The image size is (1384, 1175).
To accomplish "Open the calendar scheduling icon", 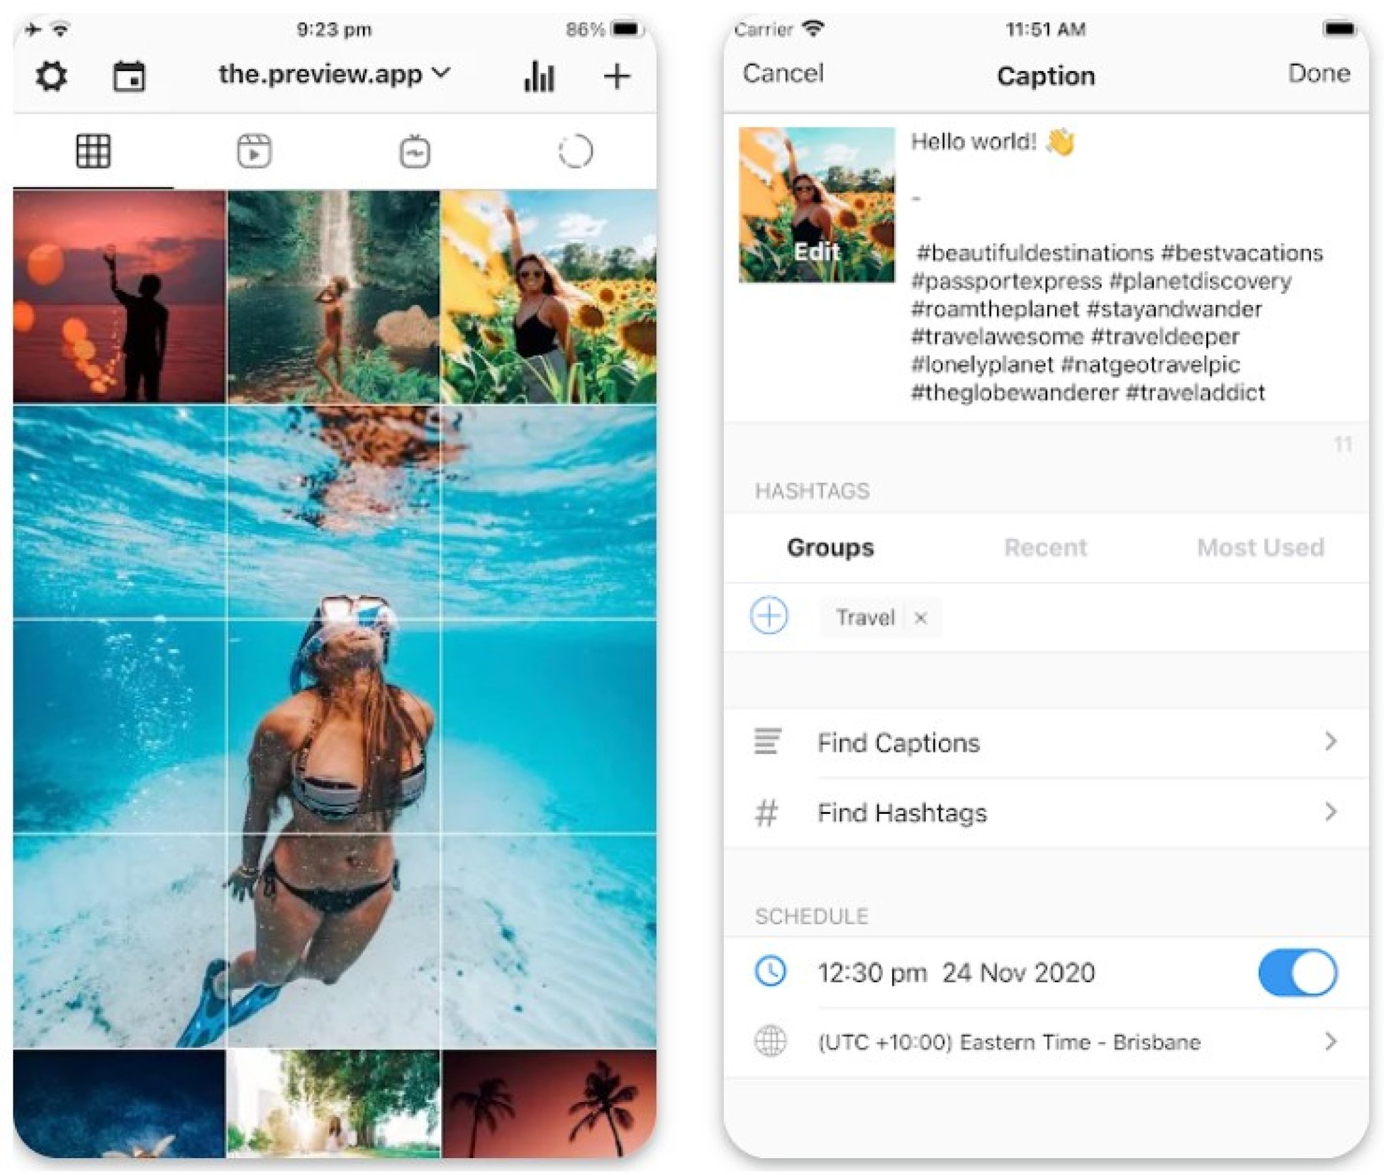I will click(128, 76).
